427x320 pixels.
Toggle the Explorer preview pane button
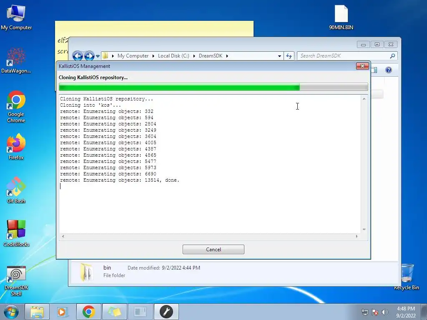click(x=374, y=70)
